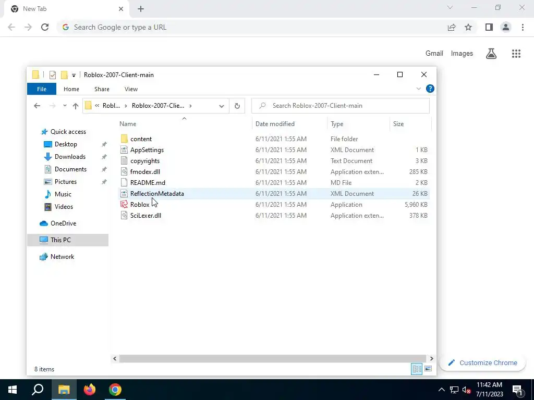Go back in File Explorer
This screenshot has height=400, width=534.
point(37,106)
